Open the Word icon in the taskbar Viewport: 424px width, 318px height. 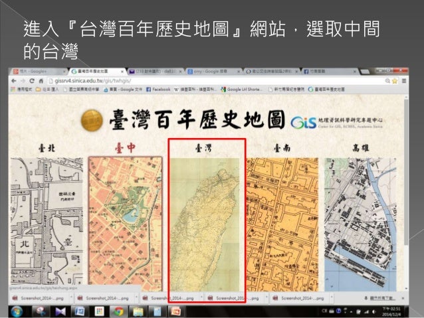pos(80,312)
